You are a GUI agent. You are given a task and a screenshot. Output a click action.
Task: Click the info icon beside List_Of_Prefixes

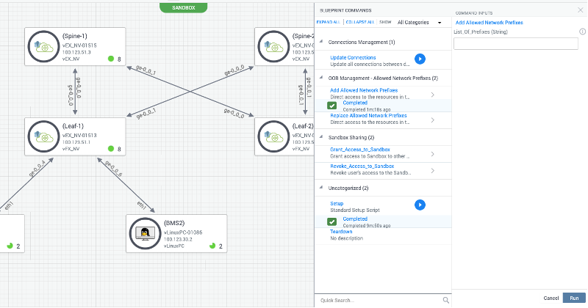(x=582, y=32)
